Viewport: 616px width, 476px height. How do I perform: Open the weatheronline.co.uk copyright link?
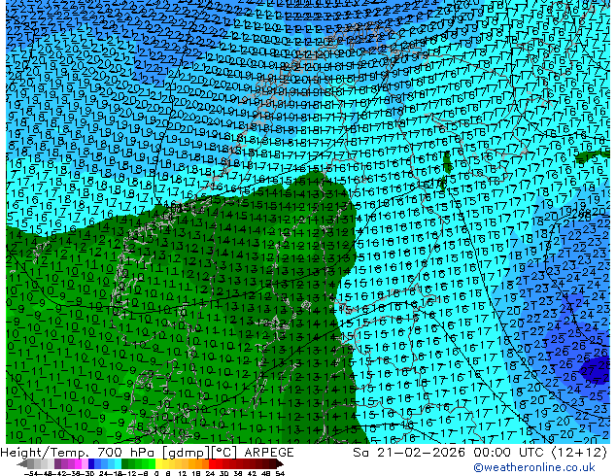point(533,467)
